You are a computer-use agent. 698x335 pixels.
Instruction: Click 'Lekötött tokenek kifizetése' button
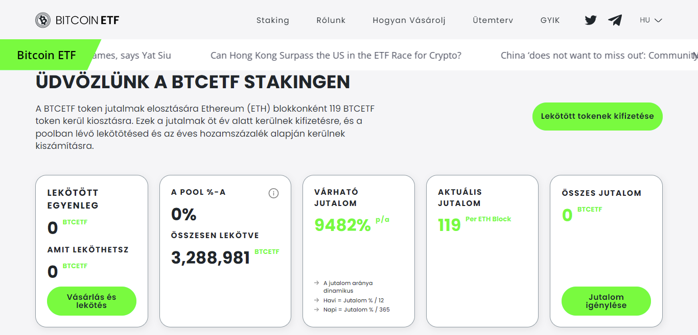pyautogui.click(x=597, y=116)
